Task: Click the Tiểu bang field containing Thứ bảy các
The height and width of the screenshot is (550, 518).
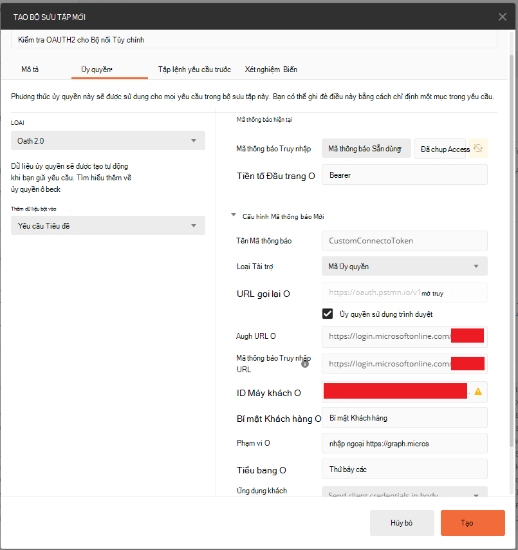Action: (405, 469)
